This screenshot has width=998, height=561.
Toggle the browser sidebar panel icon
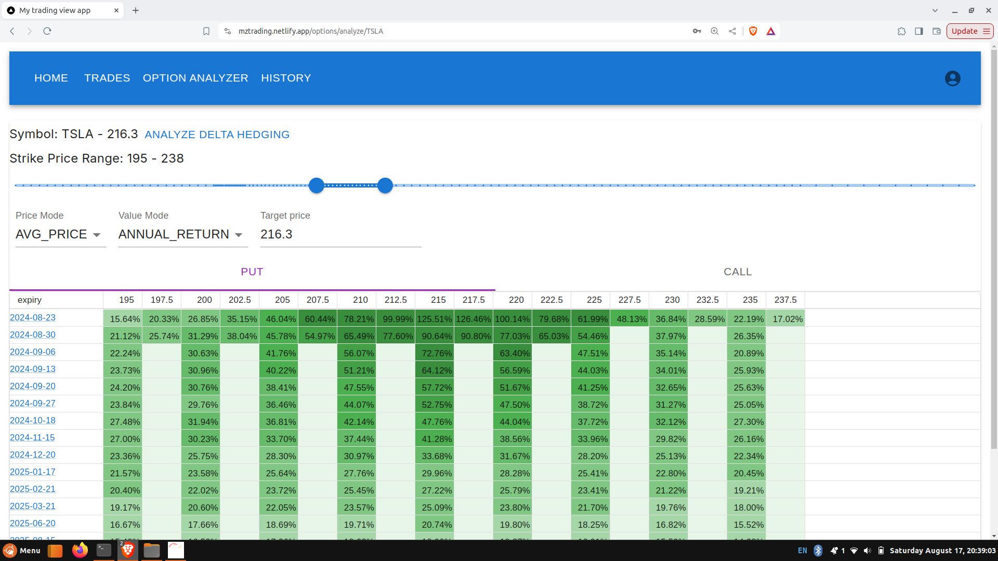click(x=919, y=31)
